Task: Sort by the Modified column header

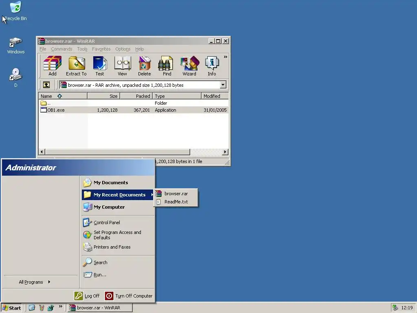Action: [x=215, y=96]
